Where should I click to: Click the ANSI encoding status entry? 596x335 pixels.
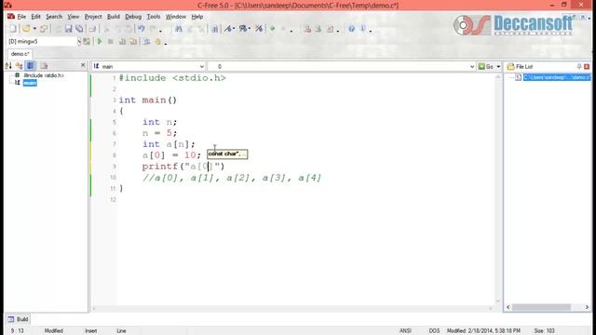(405, 331)
